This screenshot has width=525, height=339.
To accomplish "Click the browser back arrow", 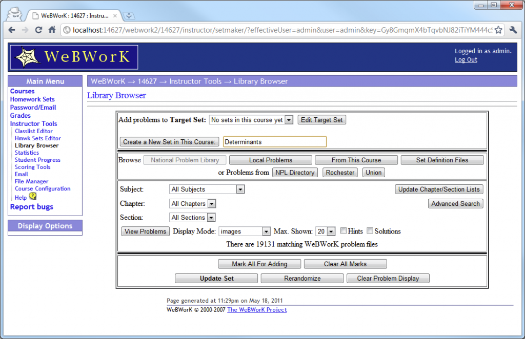I will click(11, 30).
